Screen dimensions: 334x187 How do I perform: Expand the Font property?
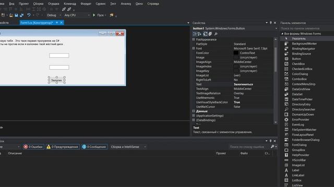194,48
